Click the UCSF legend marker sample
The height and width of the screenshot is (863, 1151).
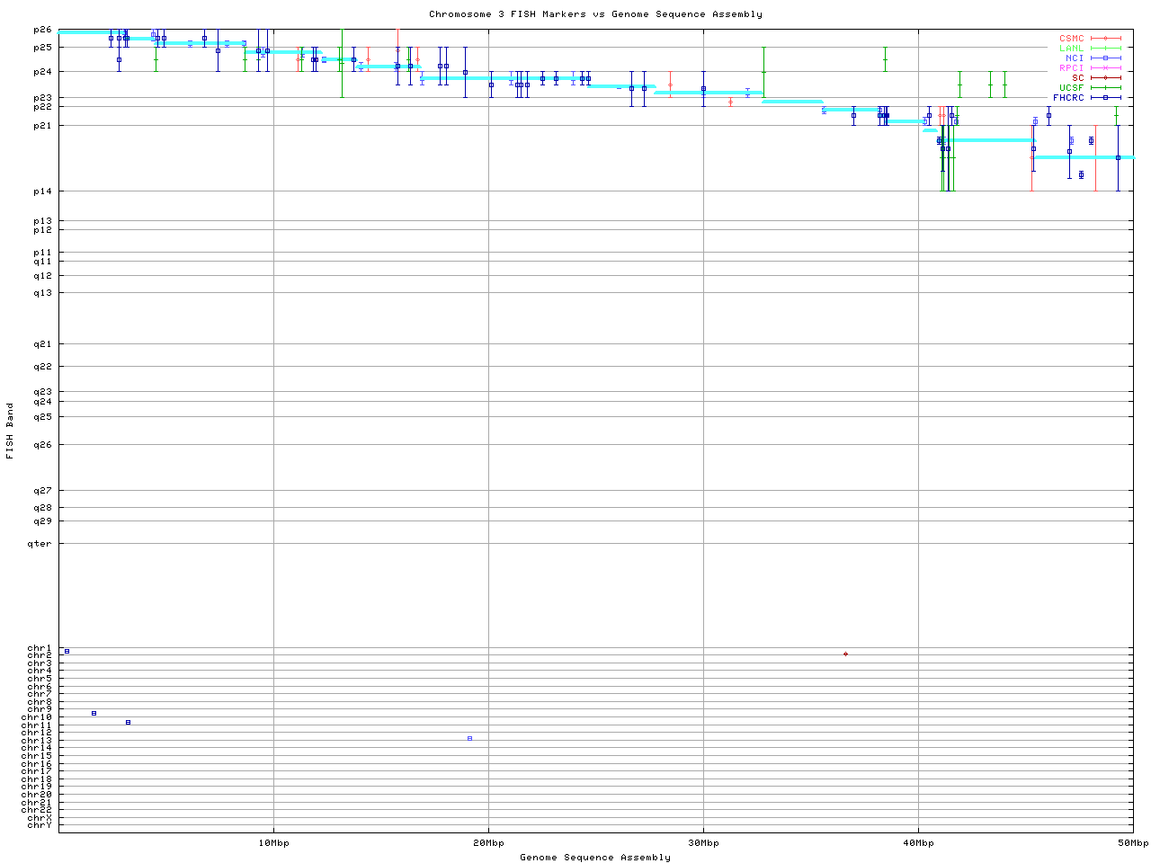click(x=1105, y=88)
